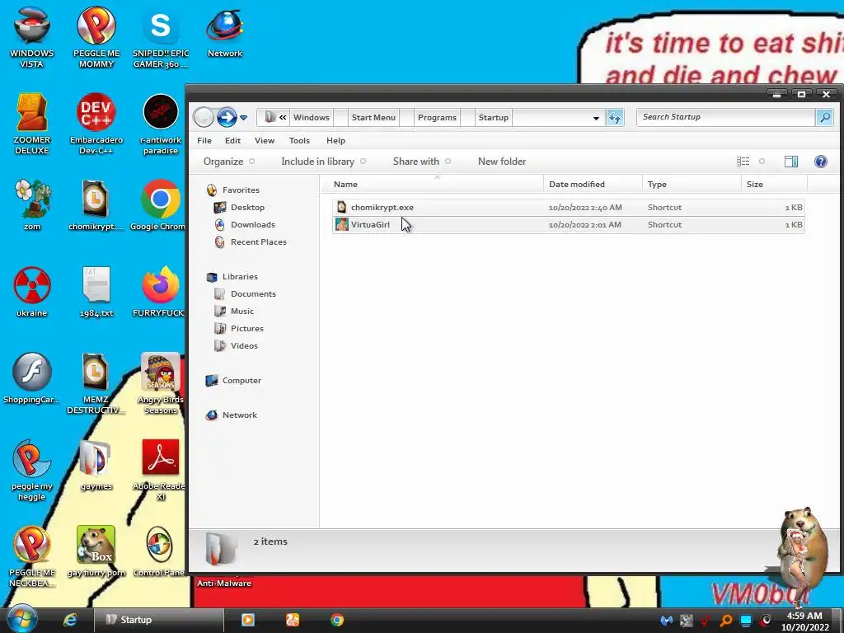Image resolution: width=844 pixels, height=633 pixels.
Task: Click the search magnifier in Search Startup
Action: 824,117
